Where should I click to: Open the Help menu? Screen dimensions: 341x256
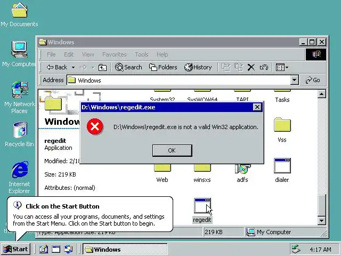coord(162,54)
